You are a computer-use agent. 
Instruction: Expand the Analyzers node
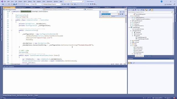click(x=132, y=32)
